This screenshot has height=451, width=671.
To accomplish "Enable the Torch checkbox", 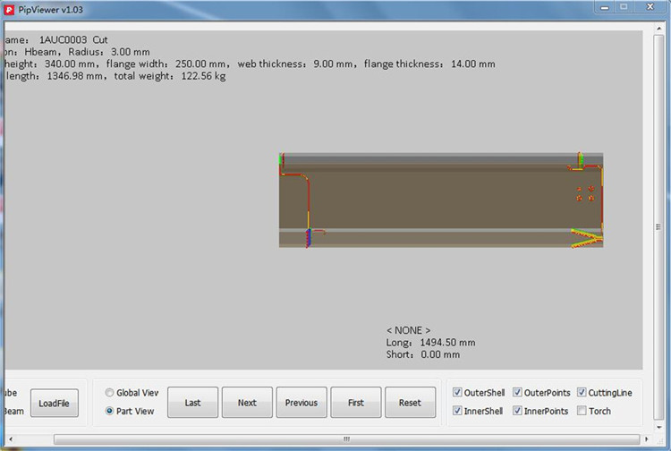I will pos(582,411).
